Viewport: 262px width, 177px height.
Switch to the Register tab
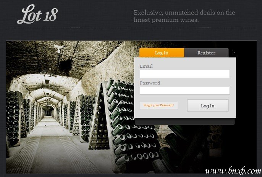click(x=206, y=53)
